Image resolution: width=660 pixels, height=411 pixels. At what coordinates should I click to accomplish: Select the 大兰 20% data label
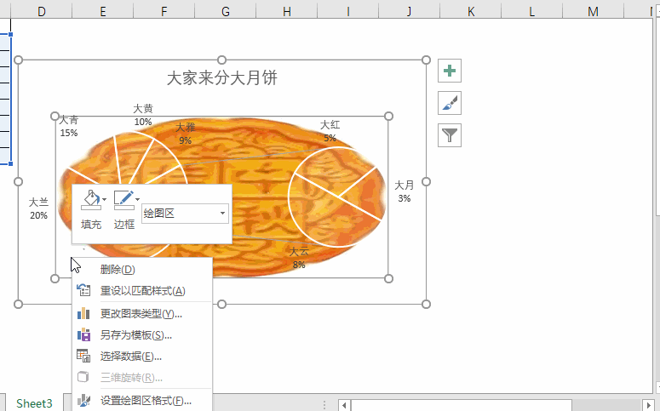point(38,208)
